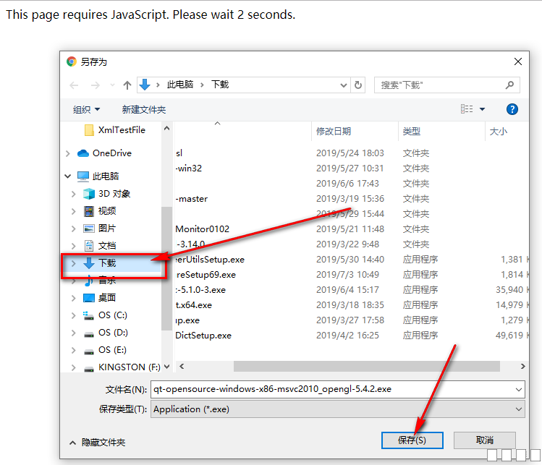Open the address bar history dropdown
The height and width of the screenshot is (465, 542).
coord(342,85)
